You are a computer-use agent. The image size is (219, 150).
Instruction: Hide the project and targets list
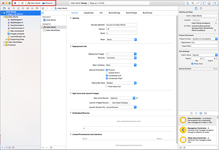tap(43, 13)
